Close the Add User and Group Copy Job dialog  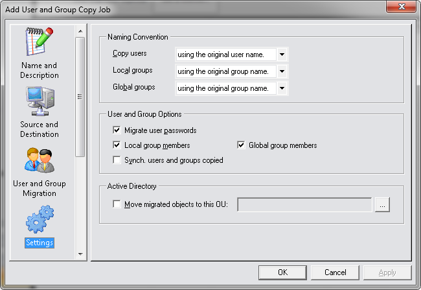click(x=402, y=6)
